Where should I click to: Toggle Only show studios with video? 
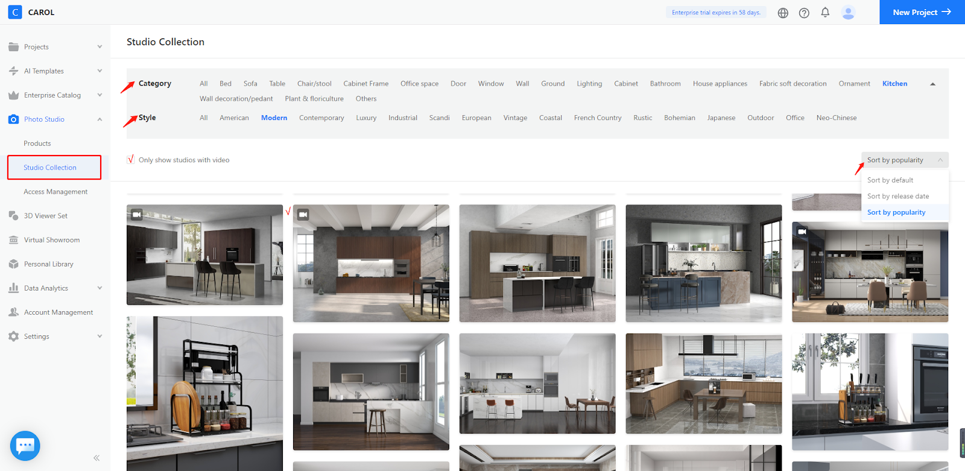coord(131,160)
